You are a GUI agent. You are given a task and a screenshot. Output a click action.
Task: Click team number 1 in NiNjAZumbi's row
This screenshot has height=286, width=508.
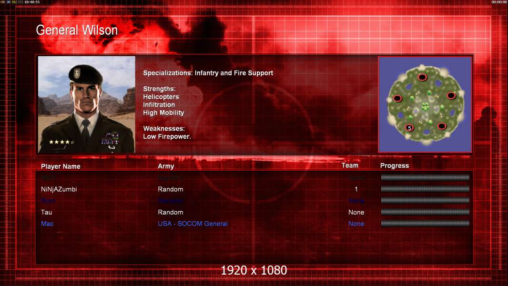(356, 189)
